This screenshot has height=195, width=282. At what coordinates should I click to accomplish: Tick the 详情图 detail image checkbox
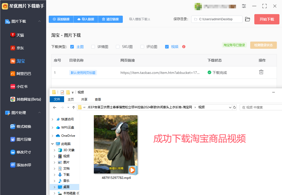93,47
